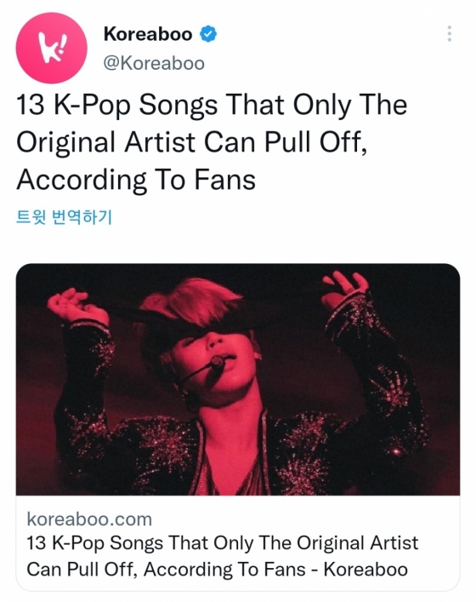Click 'Can Pull Off, According To Fans' card line

(x=166, y=569)
